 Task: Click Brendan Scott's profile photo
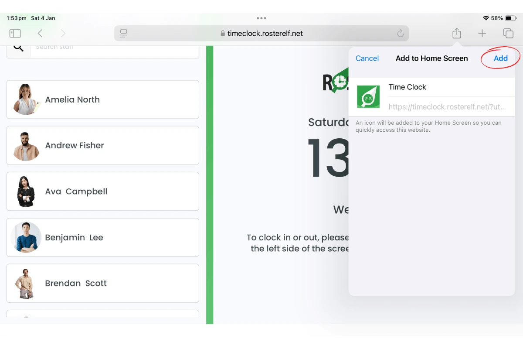tap(25, 284)
